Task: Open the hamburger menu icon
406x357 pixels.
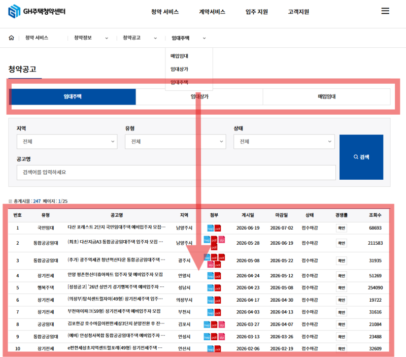Action: (x=385, y=11)
